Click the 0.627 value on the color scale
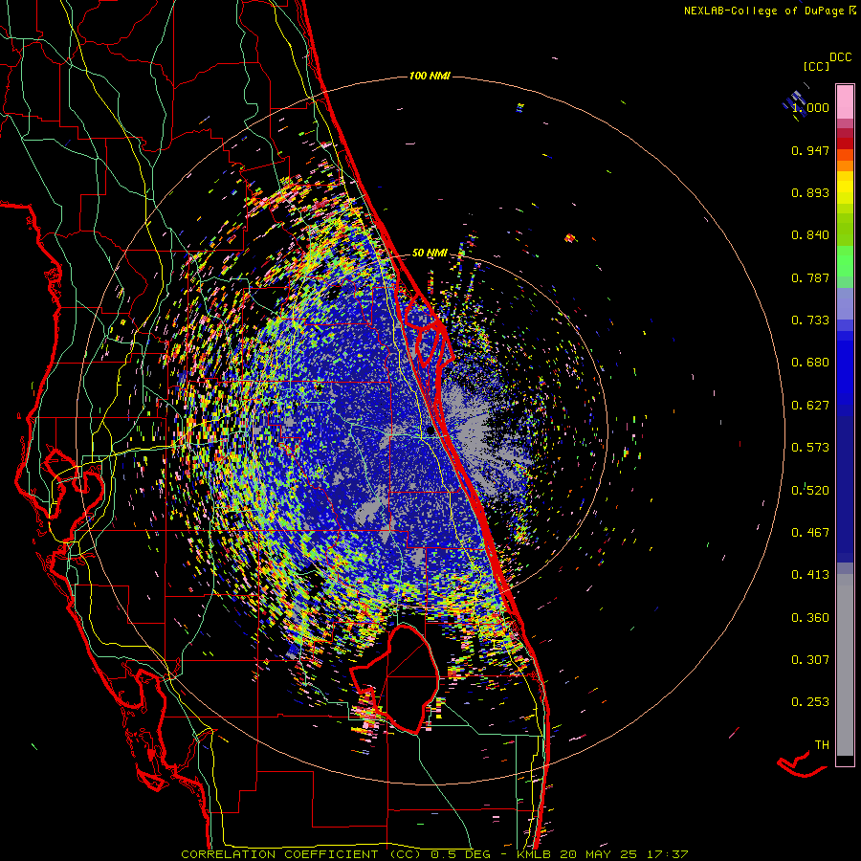Viewport: 861px width, 861px height. click(x=810, y=406)
